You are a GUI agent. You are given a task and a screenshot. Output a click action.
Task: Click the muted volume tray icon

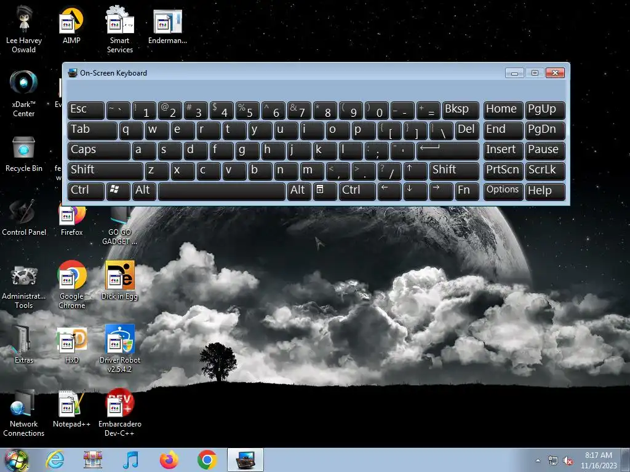coord(568,461)
